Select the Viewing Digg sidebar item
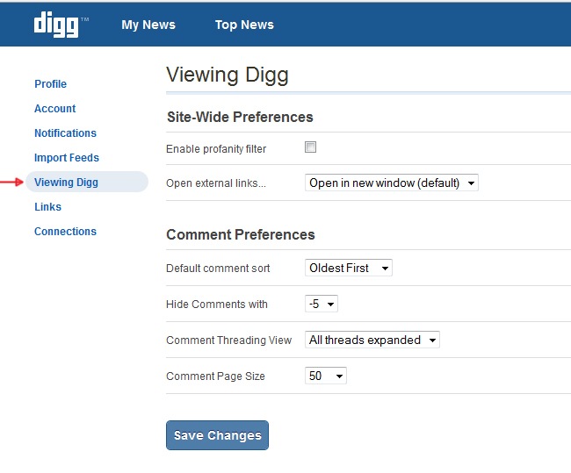This screenshot has height=473, width=571. (x=66, y=183)
